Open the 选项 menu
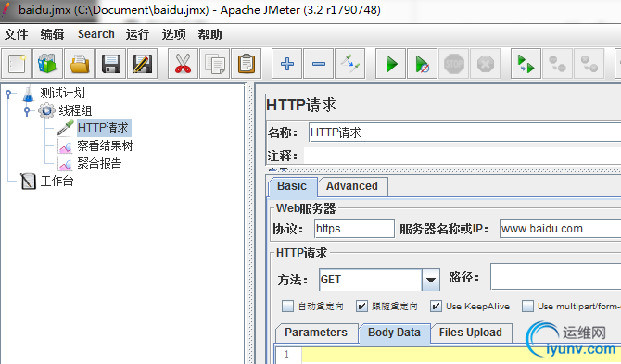The image size is (621, 364). [173, 34]
